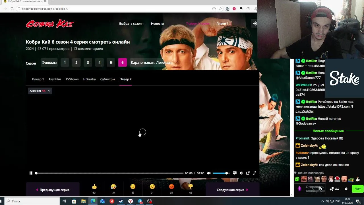Viewport: 364px width, 205px height.
Task: Open the Фильмы season button
Action: (x=49, y=63)
